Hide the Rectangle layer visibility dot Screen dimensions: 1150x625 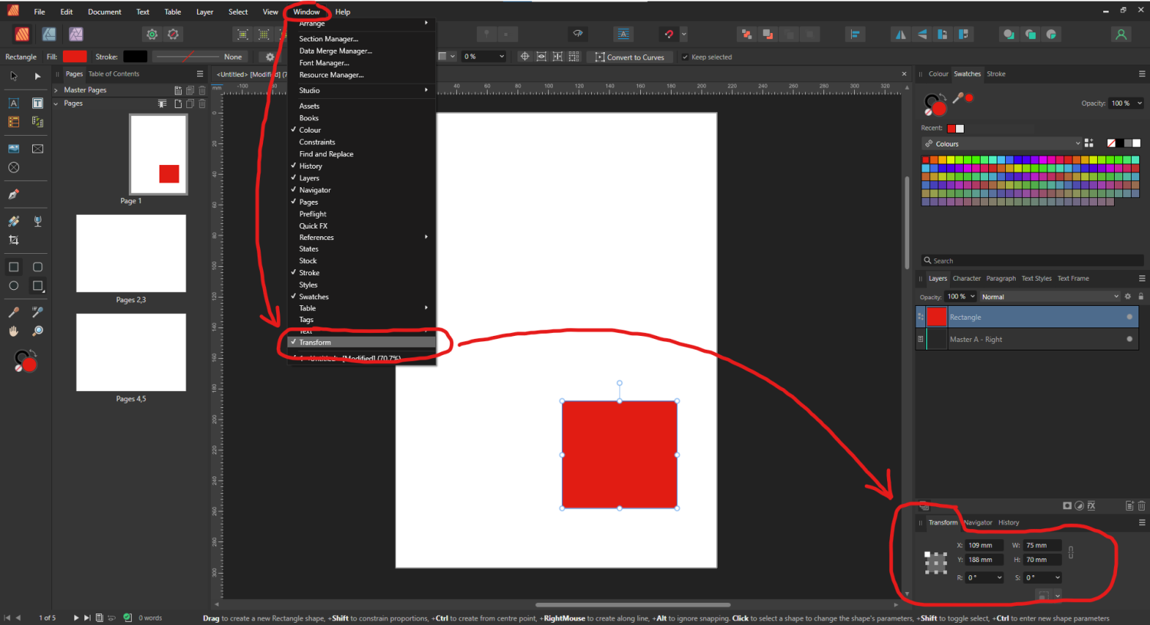1129,317
